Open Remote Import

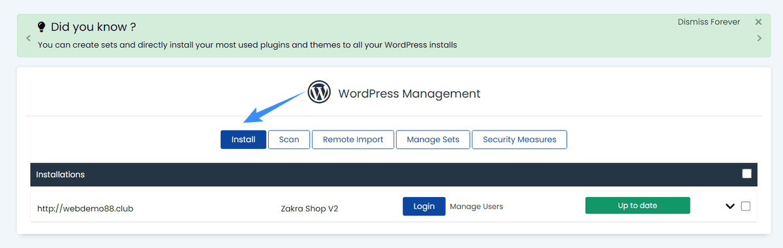(x=353, y=140)
